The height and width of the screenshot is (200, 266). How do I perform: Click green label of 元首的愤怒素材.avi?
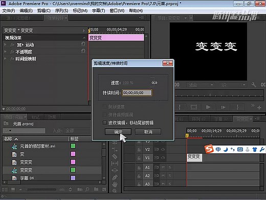pos(73,146)
